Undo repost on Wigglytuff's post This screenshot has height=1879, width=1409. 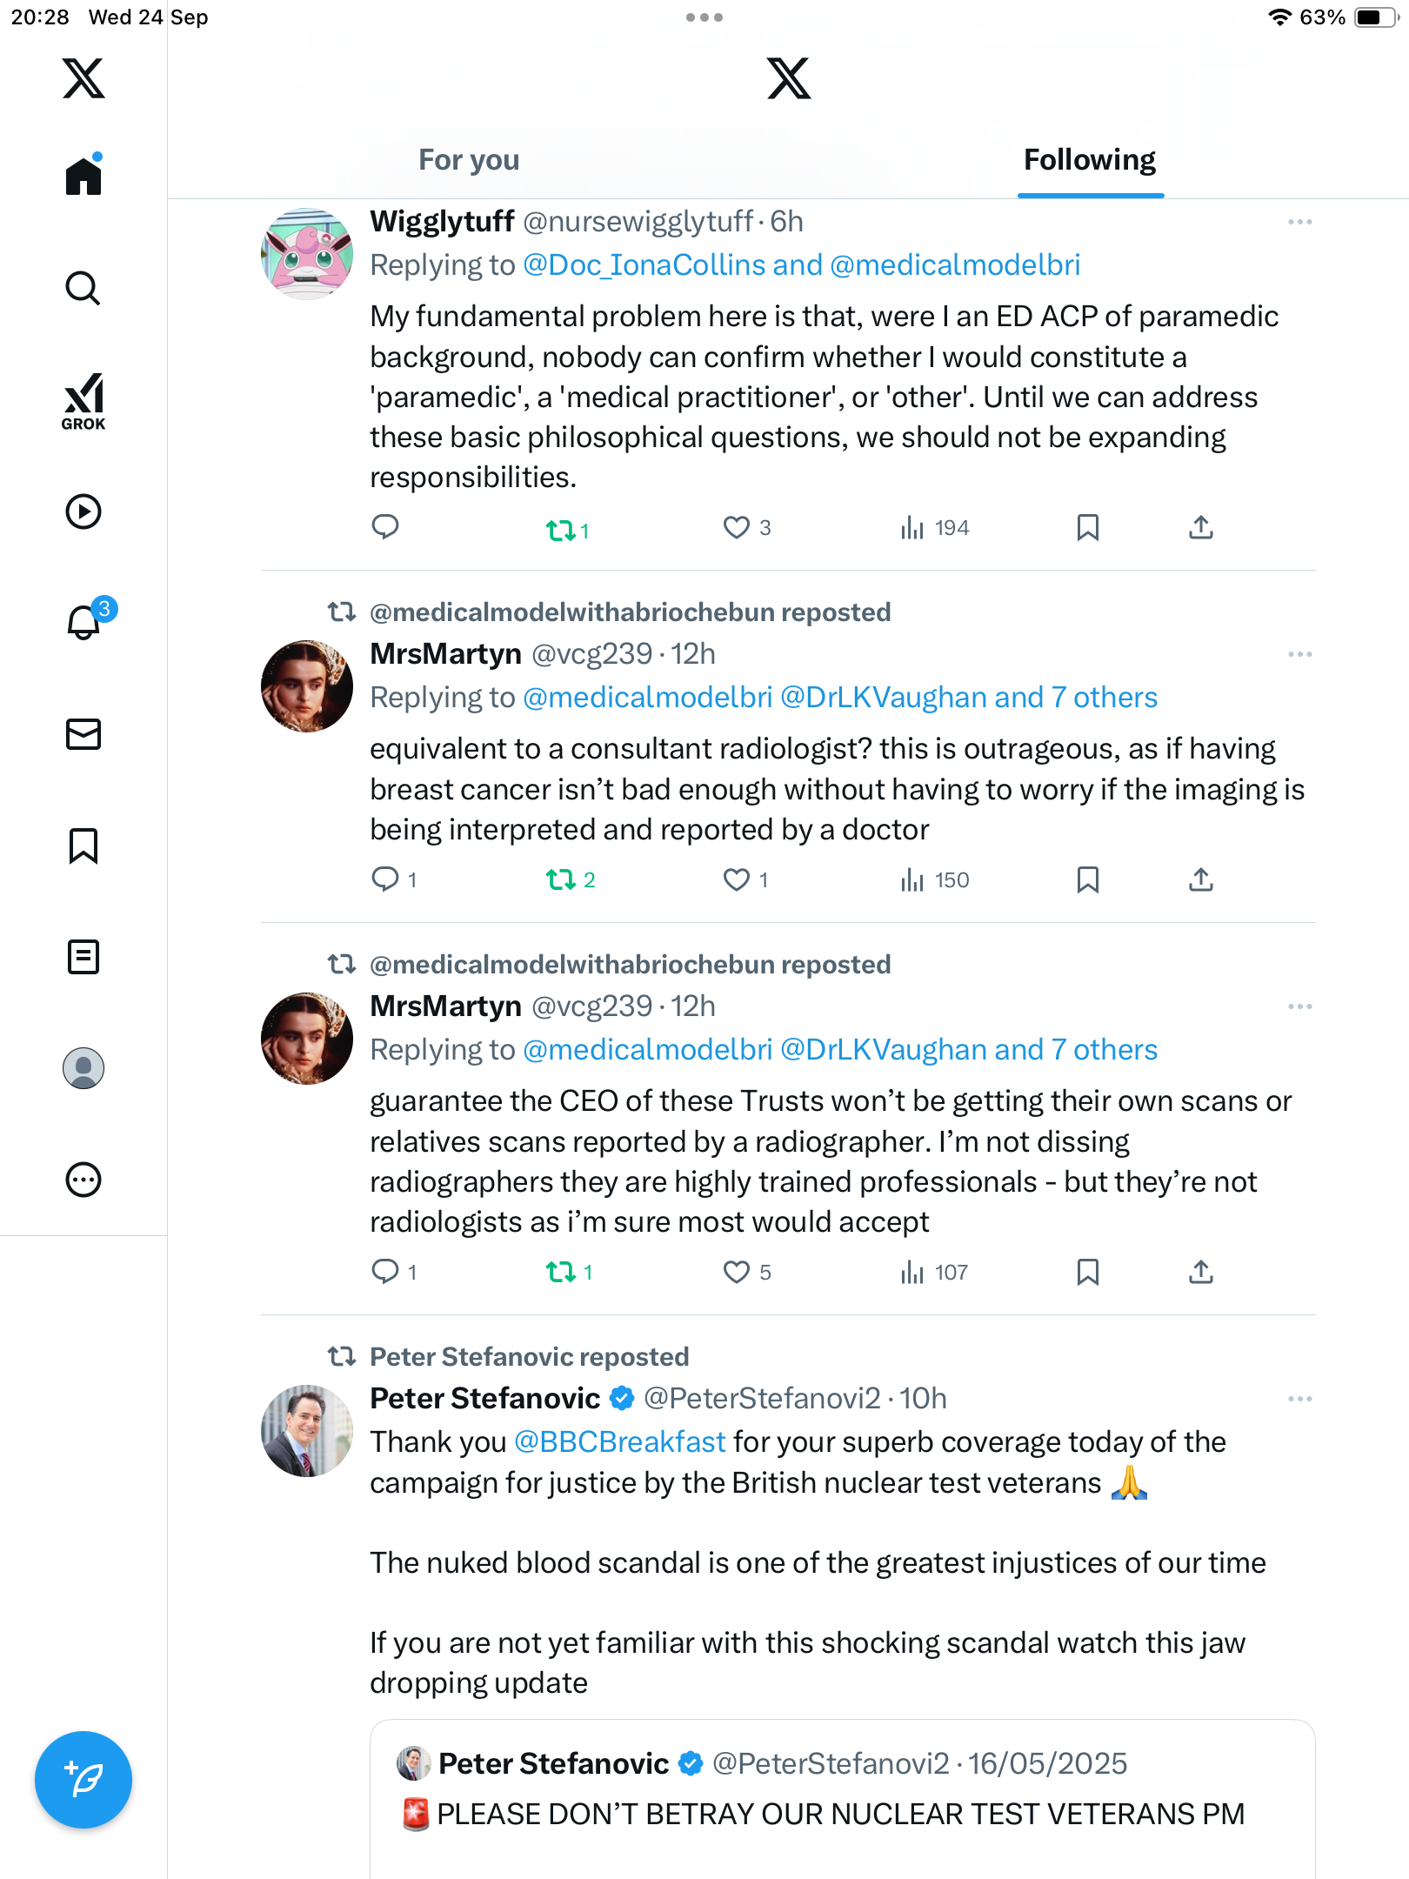click(x=561, y=529)
